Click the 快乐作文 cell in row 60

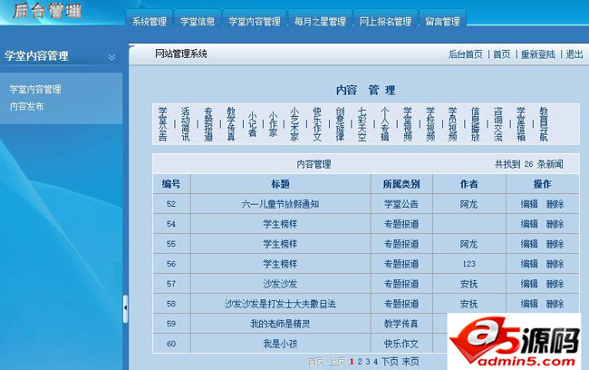pos(401,344)
